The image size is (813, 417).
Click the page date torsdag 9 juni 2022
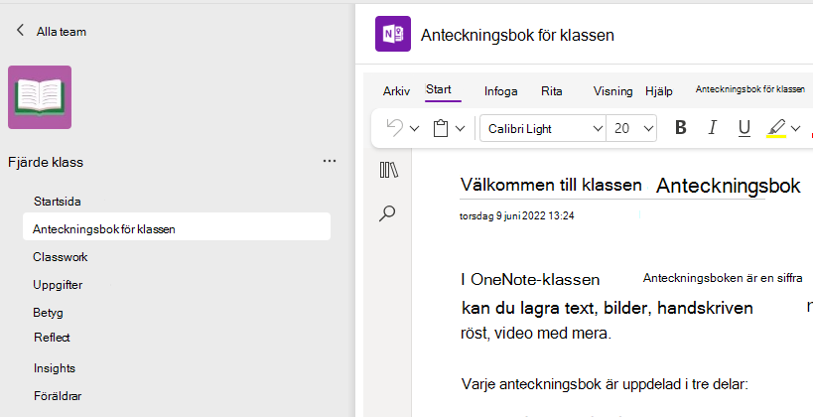[517, 215]
